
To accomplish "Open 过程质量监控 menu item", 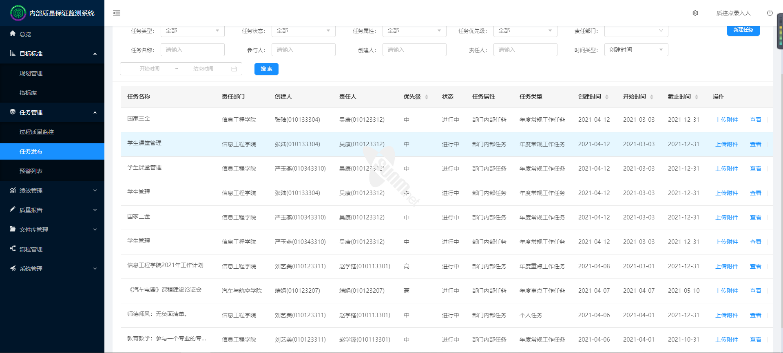I will click(x=37, y=132).
